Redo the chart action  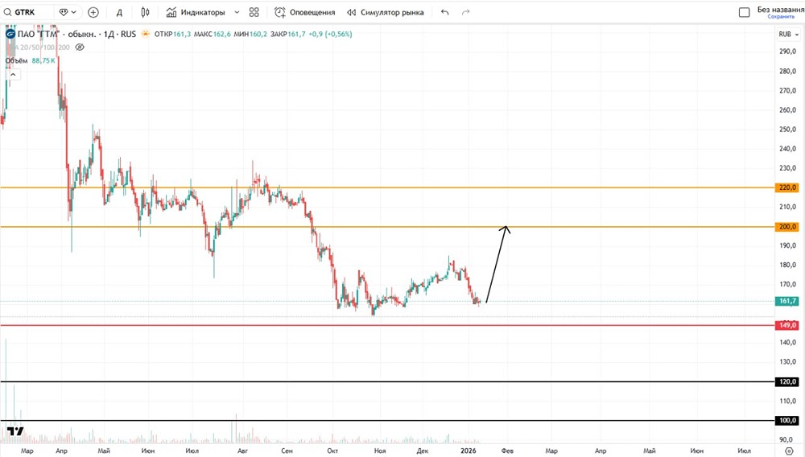(465, 12)
